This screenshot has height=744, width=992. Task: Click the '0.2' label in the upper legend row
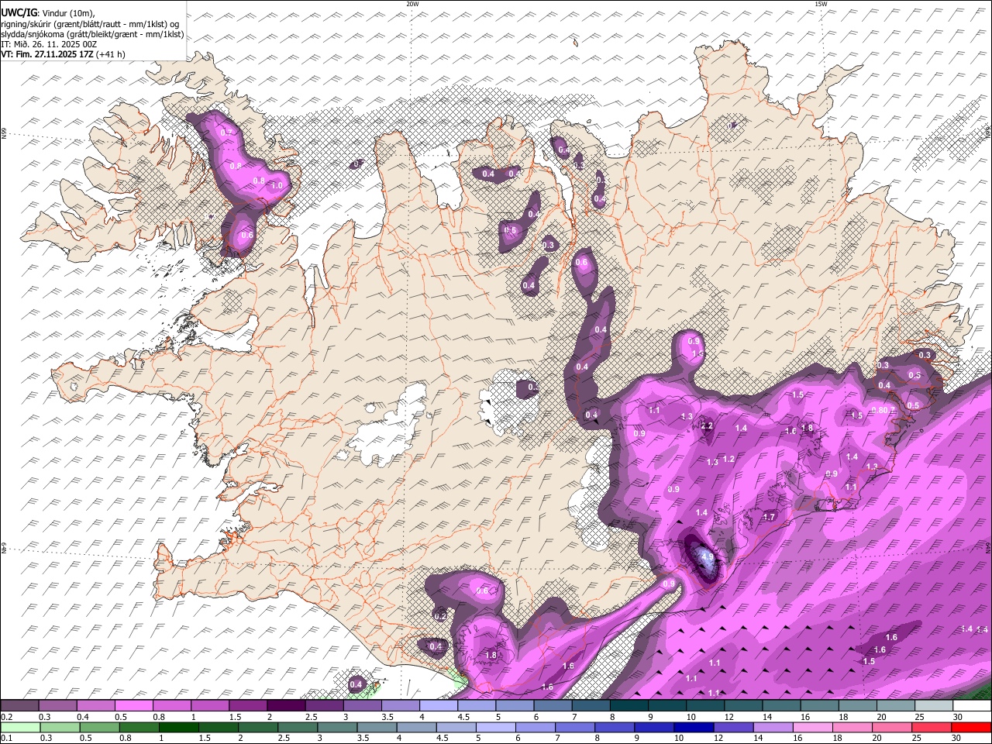point(5,717)
